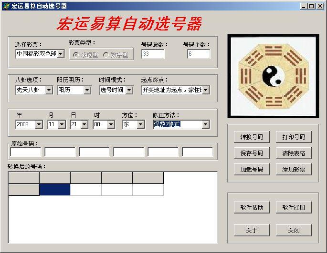Click the 号码个数 field showing 6
Viewport: 327px width, 253px height.
199,54
